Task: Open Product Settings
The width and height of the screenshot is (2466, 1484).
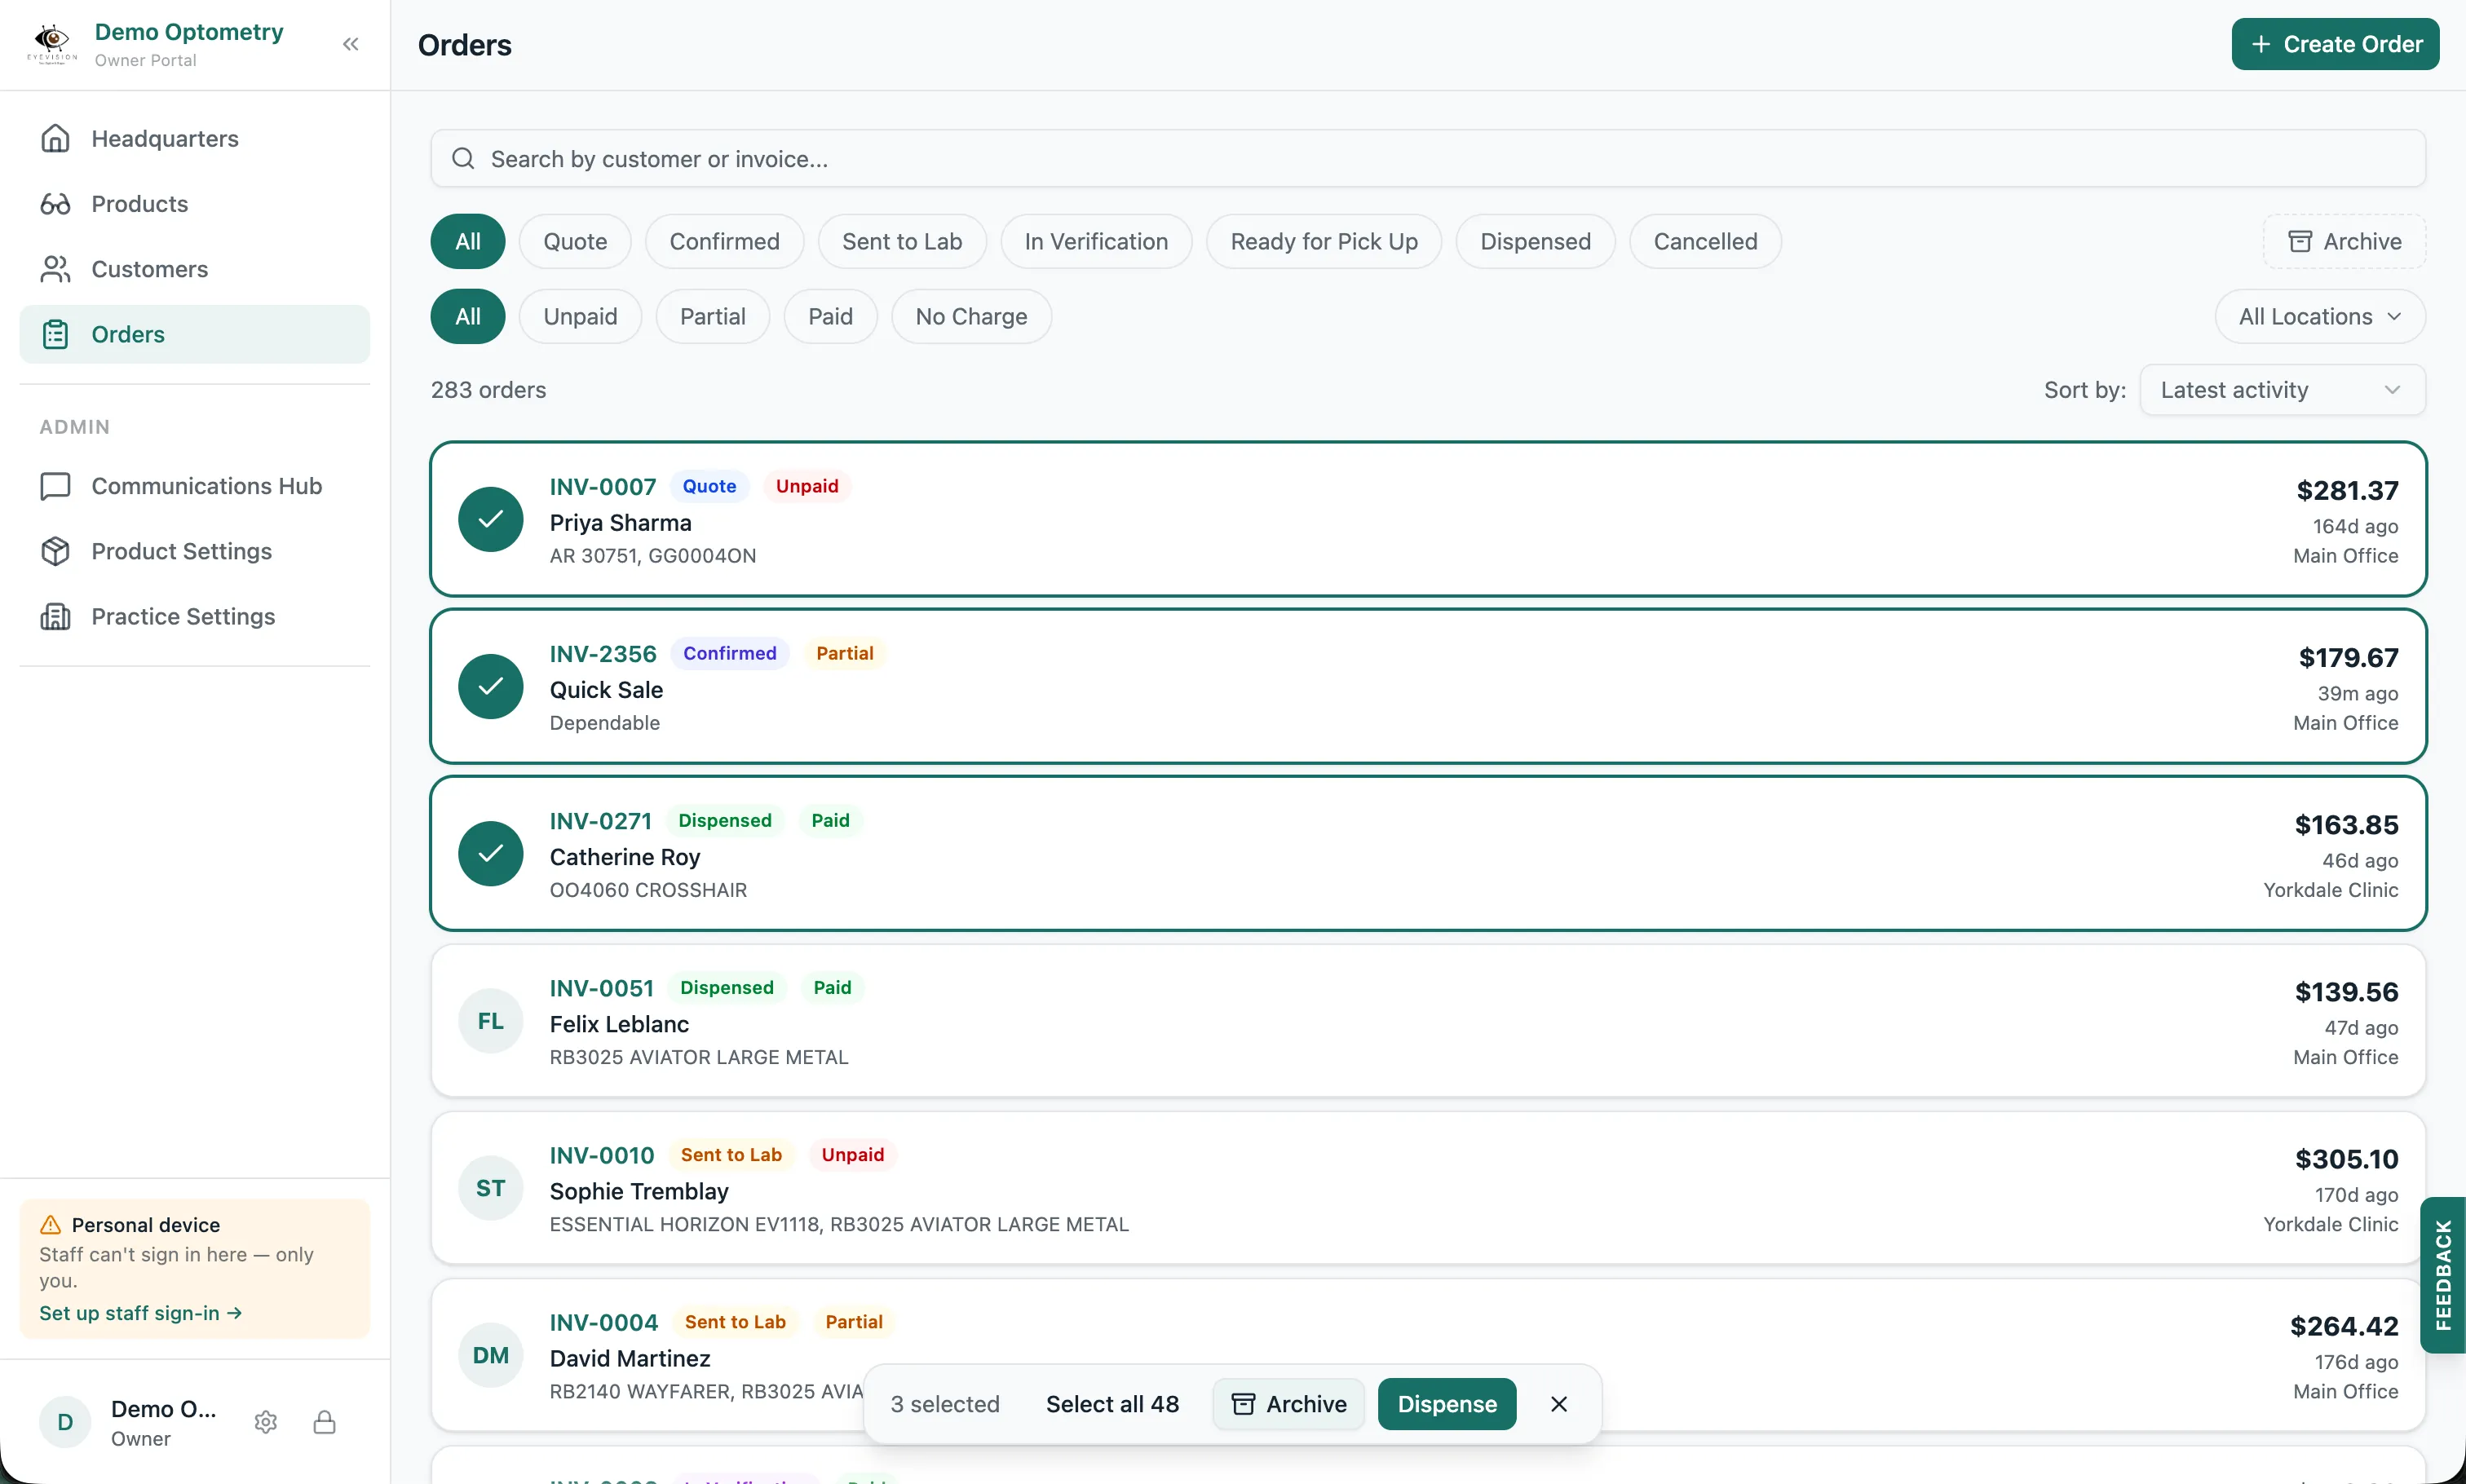Action: [194, 551]
